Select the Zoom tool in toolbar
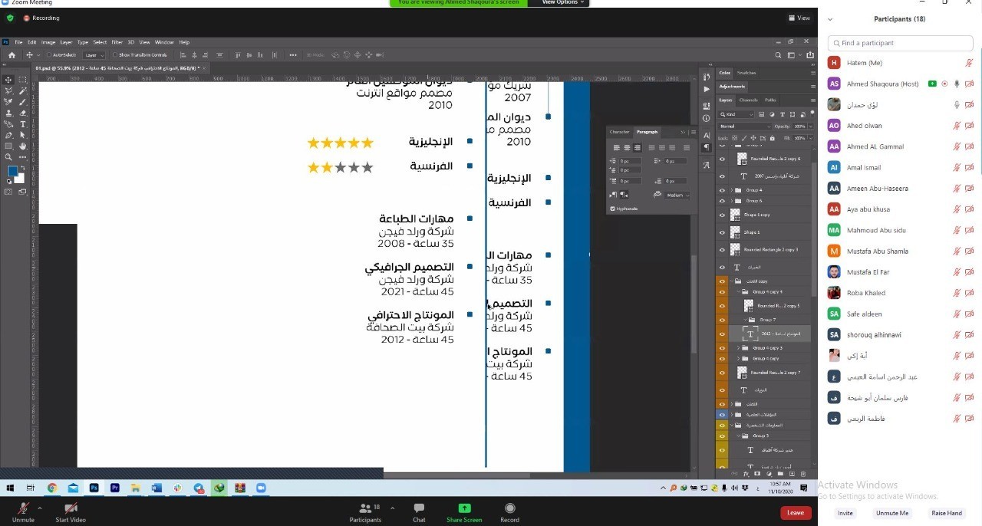The height and width of the screenshot is (526, 982). pos(8,157)
